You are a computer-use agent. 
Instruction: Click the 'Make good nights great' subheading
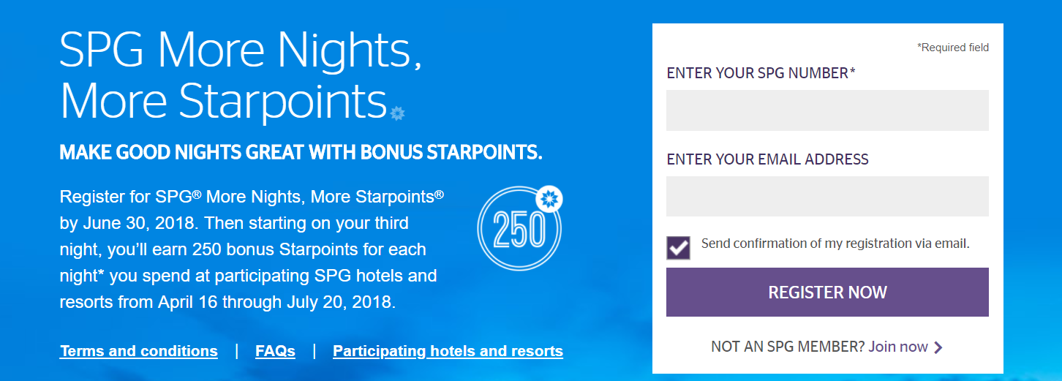click(x=301, y=153)
